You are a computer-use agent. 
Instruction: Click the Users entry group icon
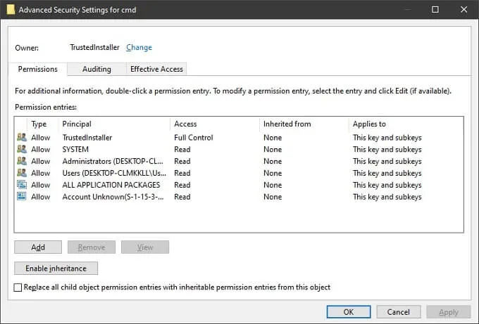pos(21,173)
